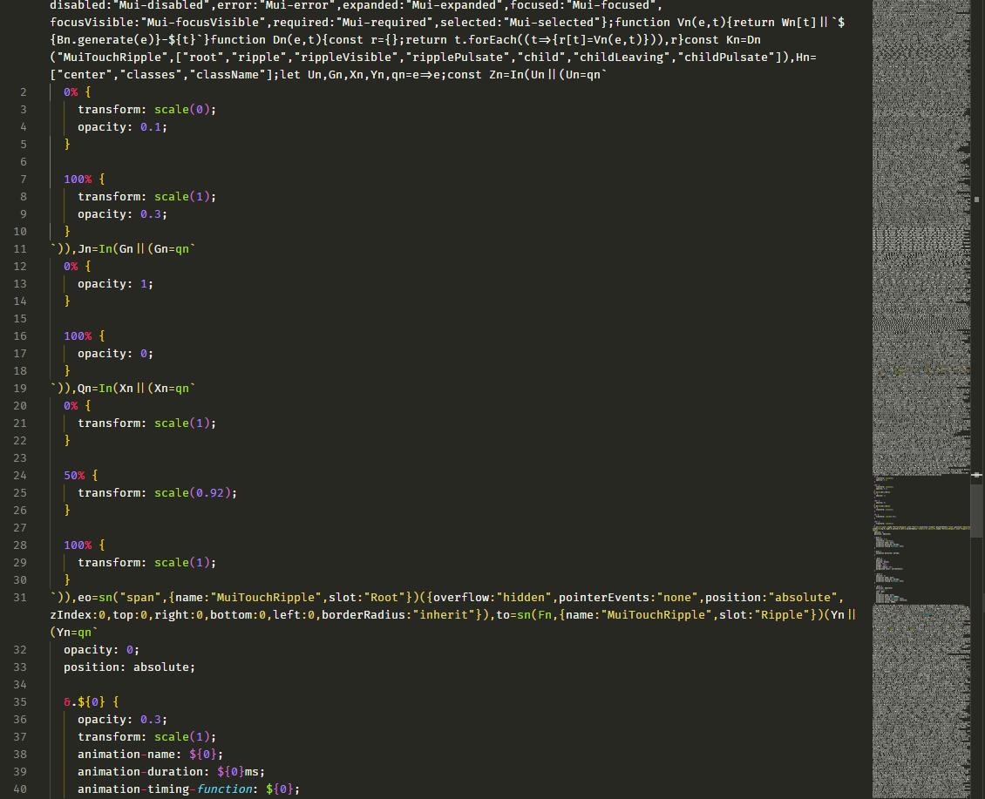Viewport: 985px width, 799px height.
Task: Click 'animation-timing-function: ${0};' line
Action: click(189, 789)
